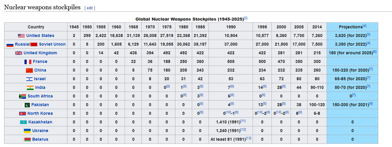Select the value 436 in United Kingdom row
The image size is (392, 147).
133,53
